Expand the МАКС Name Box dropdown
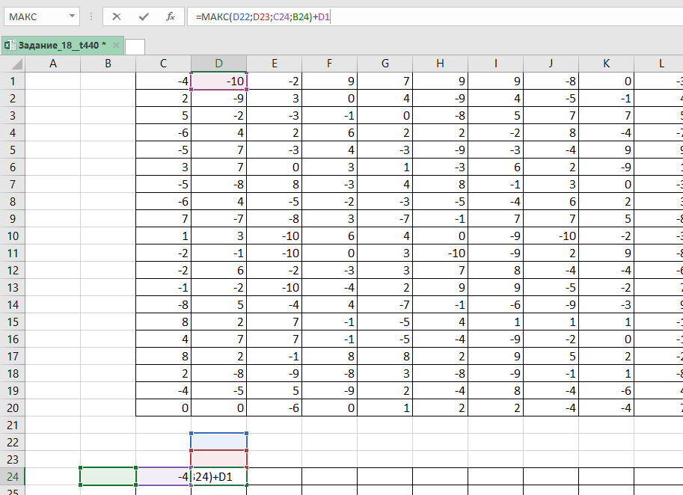This screenshot has width=683, height=495. (x=70, y=16)
